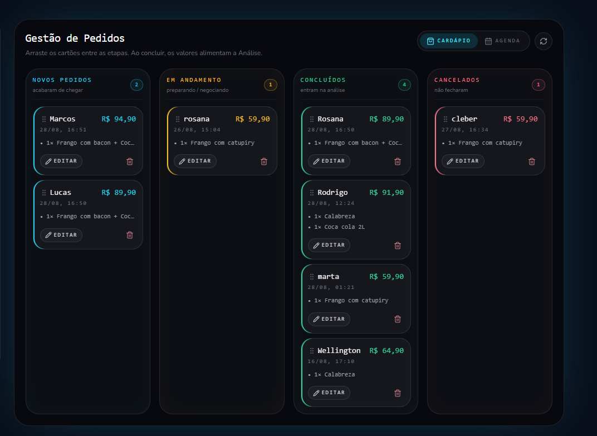Click the 'não fecharam' subtitle
The height and width of the screenshot is (436, 597).
[x=451, y=90]
